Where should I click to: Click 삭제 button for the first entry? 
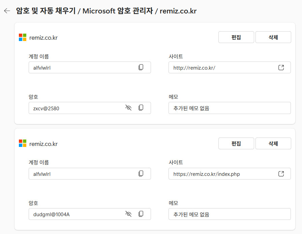tap(273, 37)
